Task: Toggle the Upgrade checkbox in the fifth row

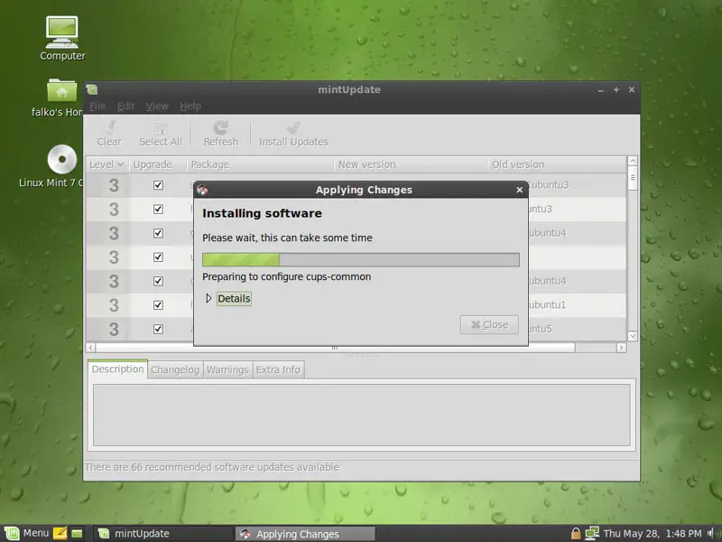Action: 158,281
